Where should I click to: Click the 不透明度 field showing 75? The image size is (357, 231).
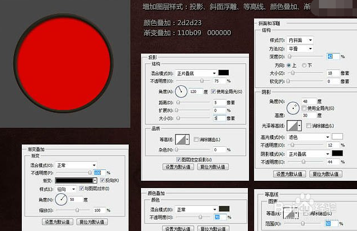[219, 81]
